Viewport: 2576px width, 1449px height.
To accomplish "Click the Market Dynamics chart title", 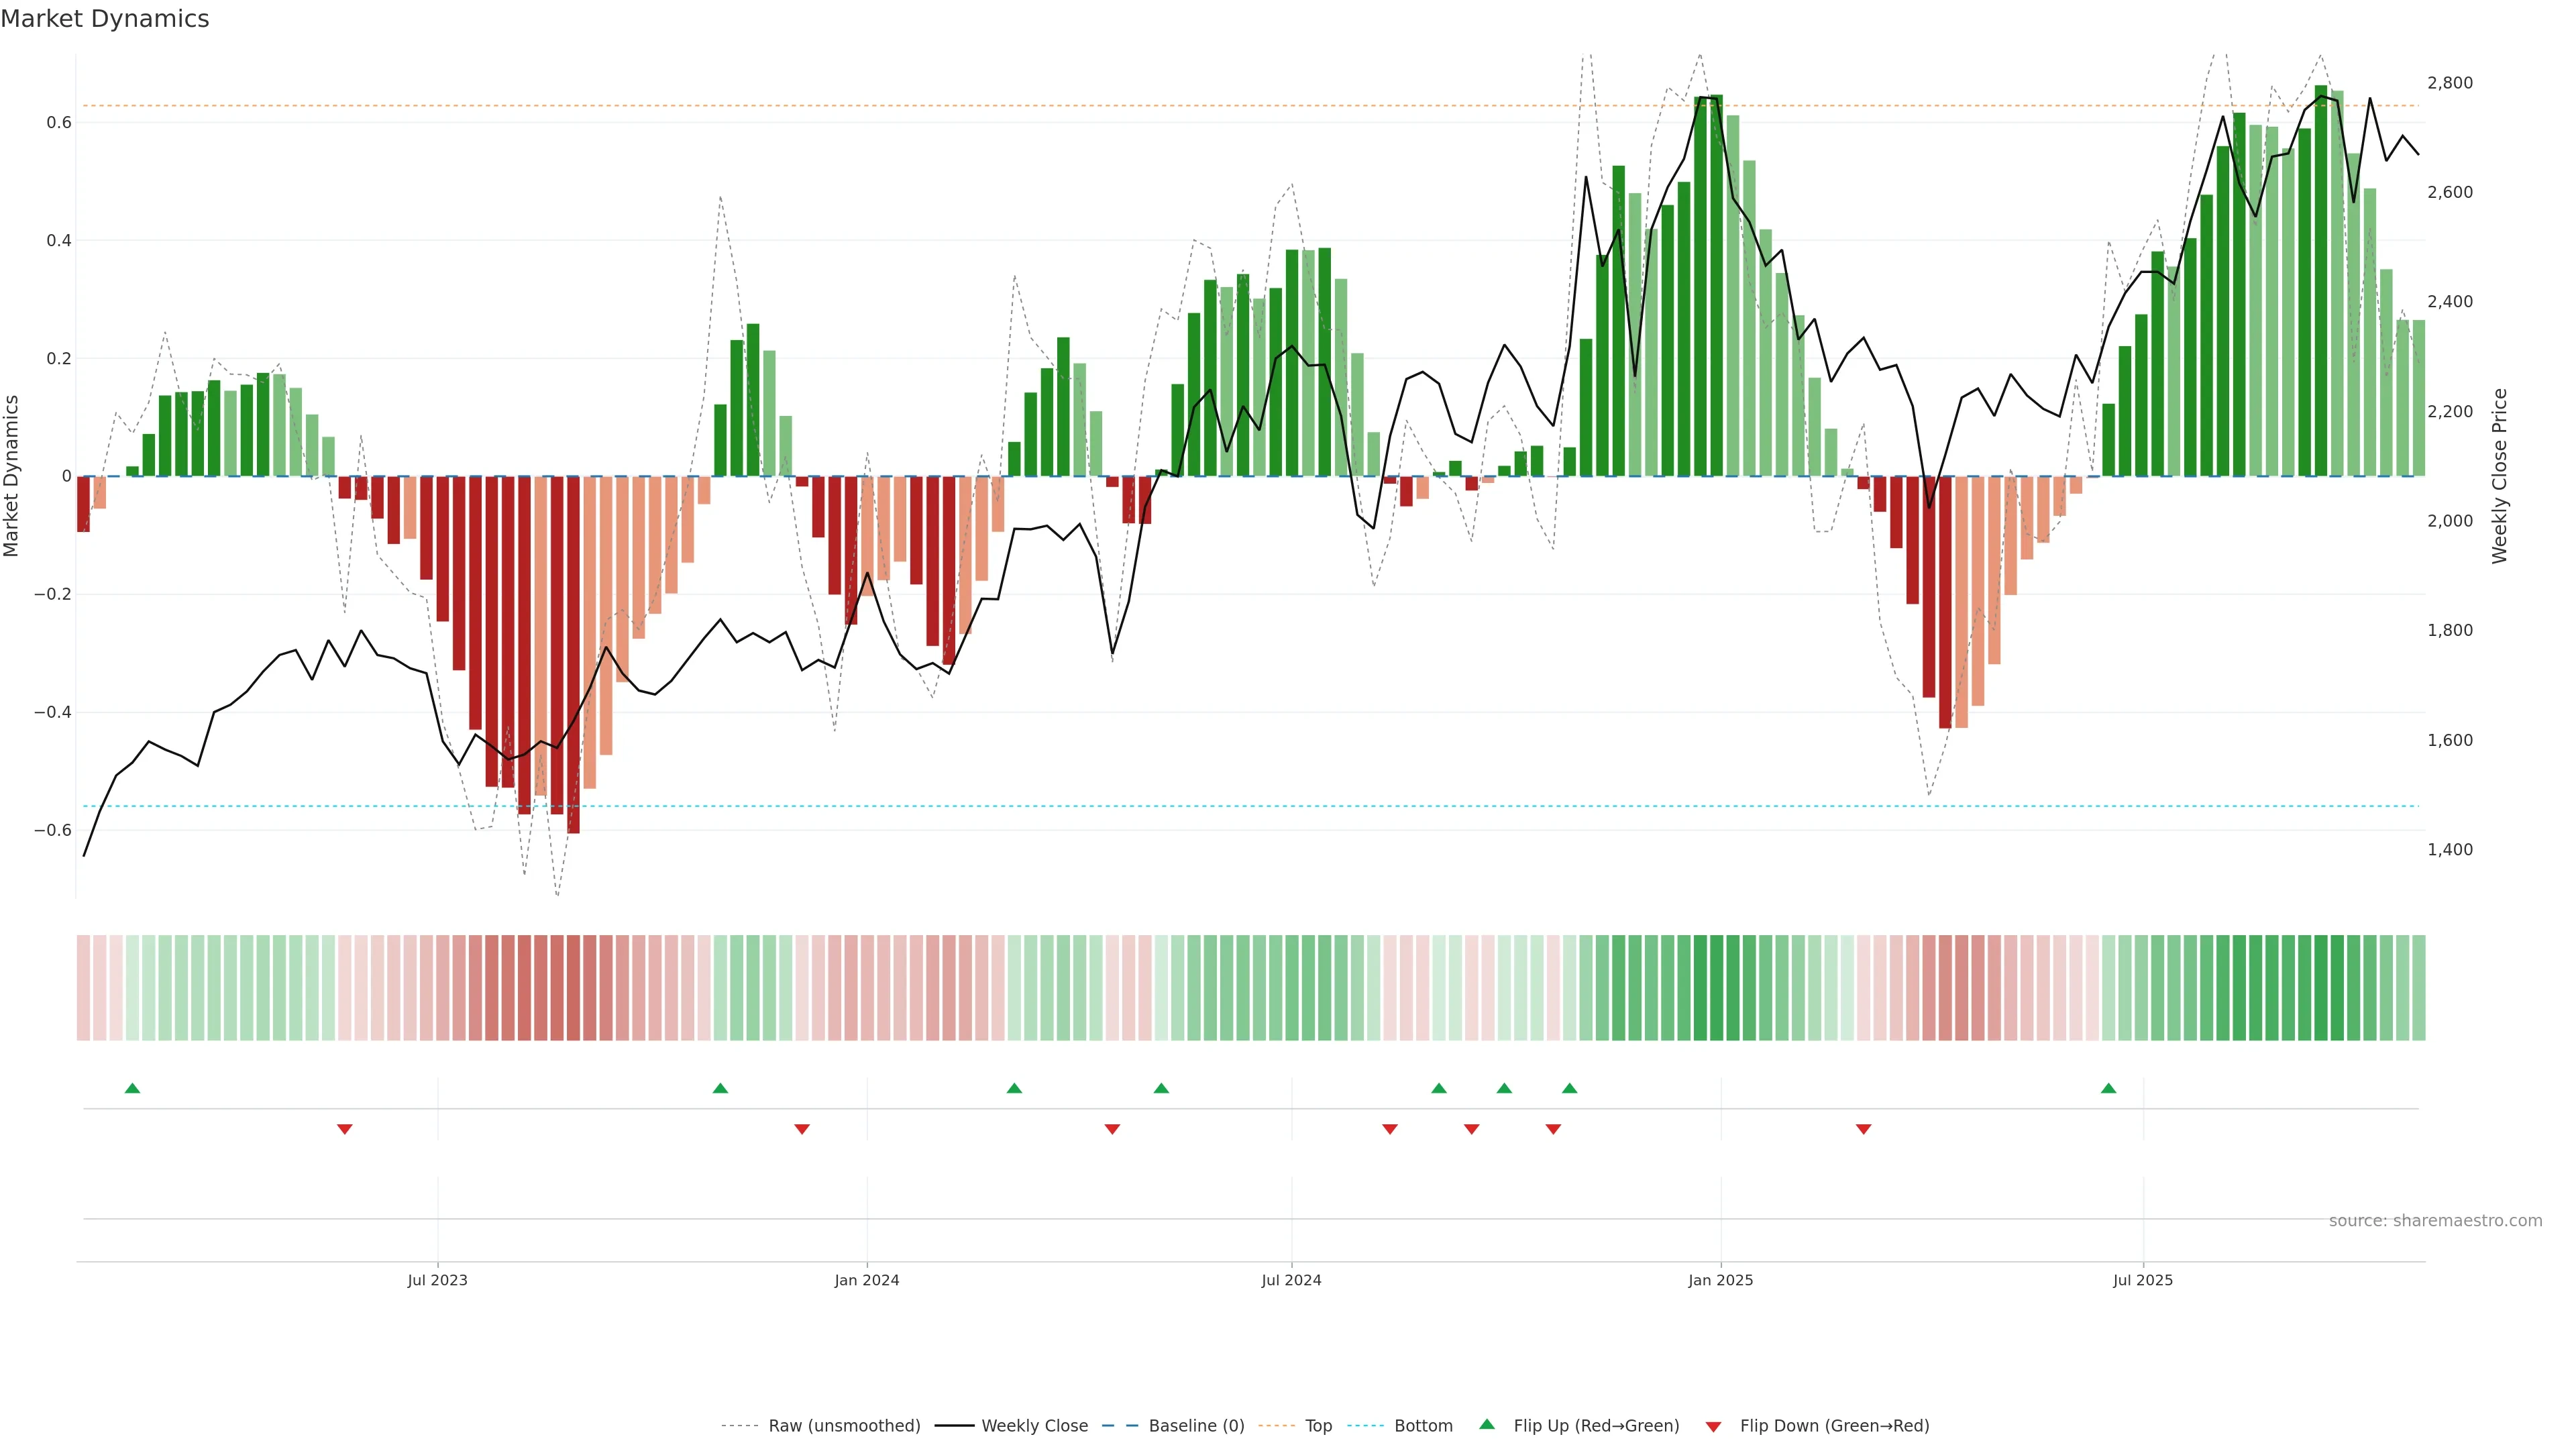I will 105,19.
